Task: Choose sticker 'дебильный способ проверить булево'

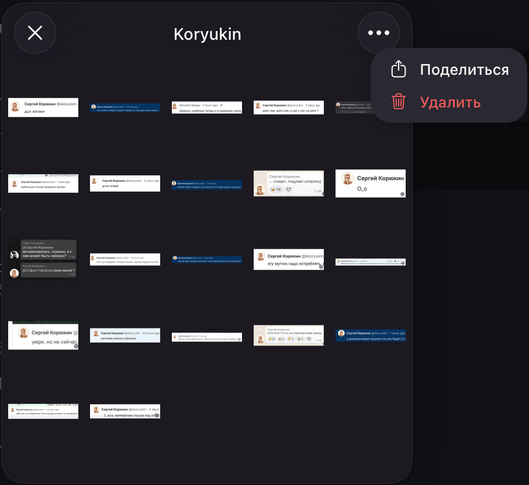Action: point(43,183)
